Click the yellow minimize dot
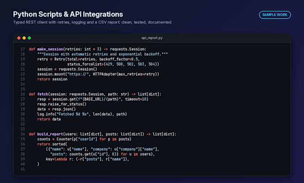This screenshot has height=183, width=304. [24, 38]
